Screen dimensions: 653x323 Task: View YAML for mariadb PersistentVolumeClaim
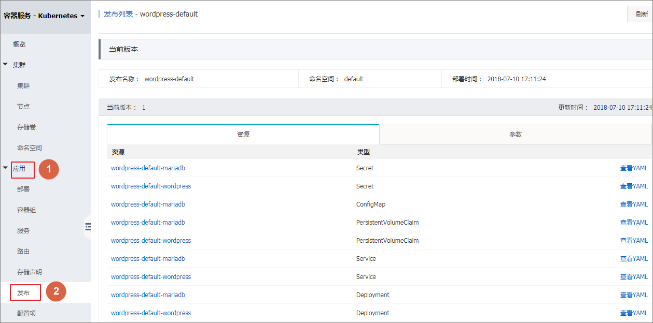634,223
